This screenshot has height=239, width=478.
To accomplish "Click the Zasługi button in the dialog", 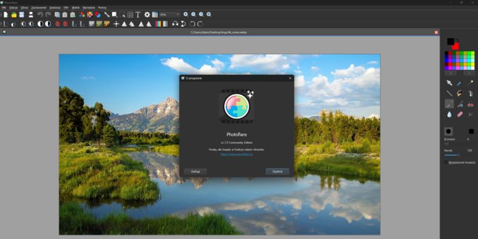I will [x=196, y=172].
